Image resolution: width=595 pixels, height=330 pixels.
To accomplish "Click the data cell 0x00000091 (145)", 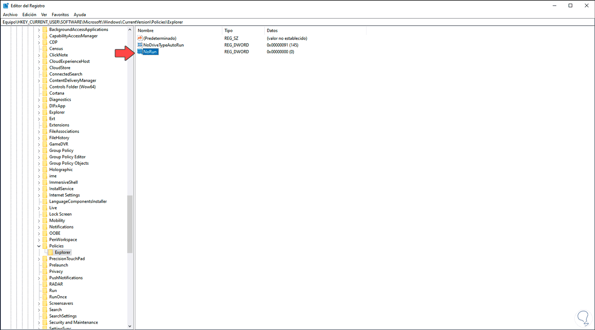I will [x=282, y=45].
